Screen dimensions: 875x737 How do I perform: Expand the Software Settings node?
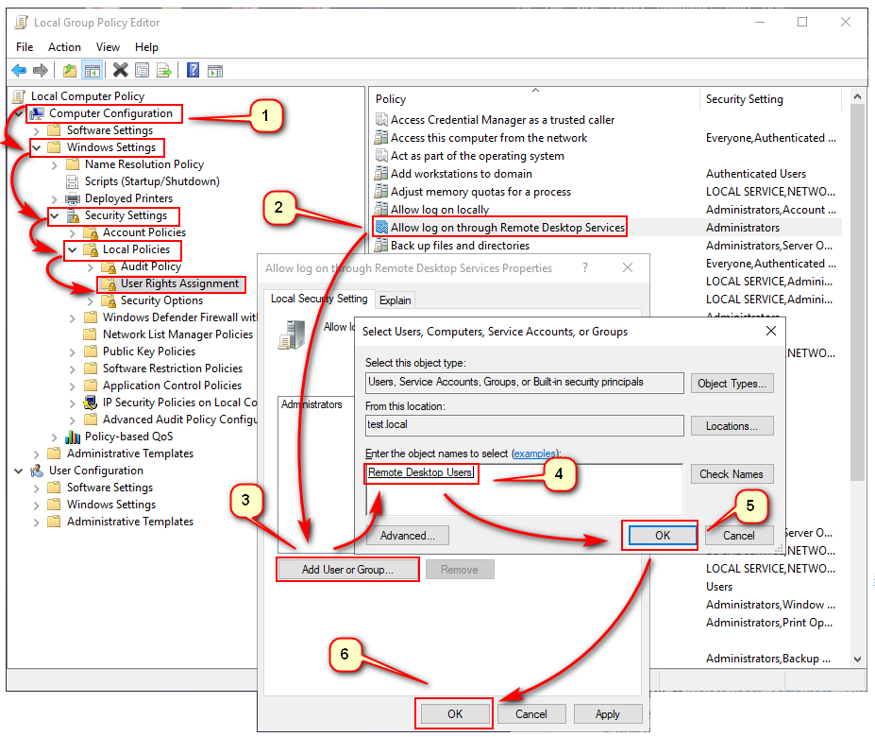[x=38, y=130]
